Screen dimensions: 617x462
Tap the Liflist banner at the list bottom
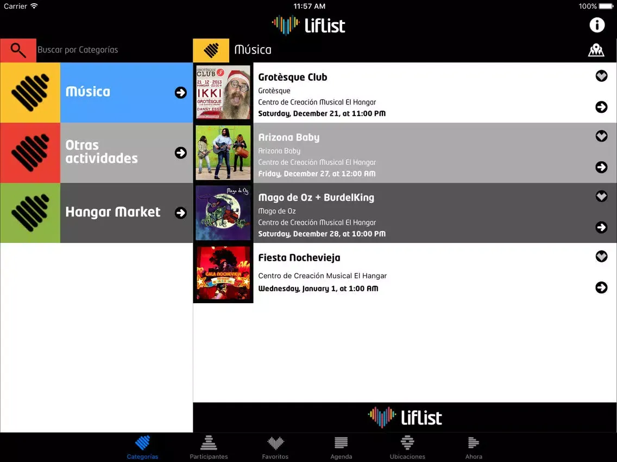coord(405,417)
